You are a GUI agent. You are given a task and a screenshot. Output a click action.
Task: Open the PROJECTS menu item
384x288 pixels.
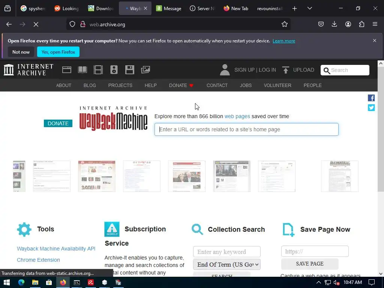(x=120, y=85)
